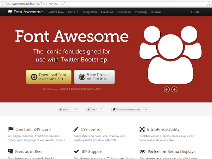Image resolution: width=212 pixels, height=159 pixels.
Task: Click the Download Font Awesome 3.0 button
Action: pyautogui.click(x=49, y=77)
